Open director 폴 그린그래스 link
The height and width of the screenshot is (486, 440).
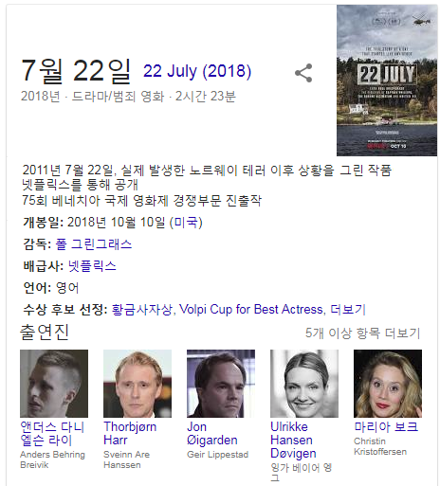pos(94,244)
